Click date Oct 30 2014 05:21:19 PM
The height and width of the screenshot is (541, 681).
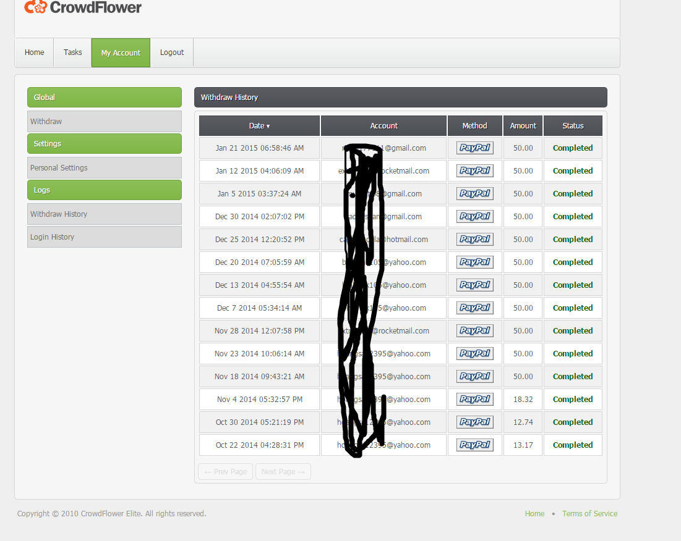260,422
